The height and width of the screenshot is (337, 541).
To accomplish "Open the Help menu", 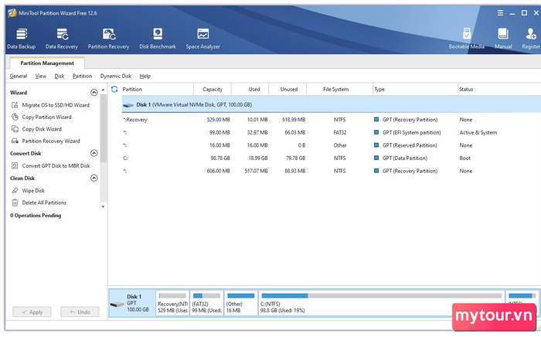I will coord(145,77).
